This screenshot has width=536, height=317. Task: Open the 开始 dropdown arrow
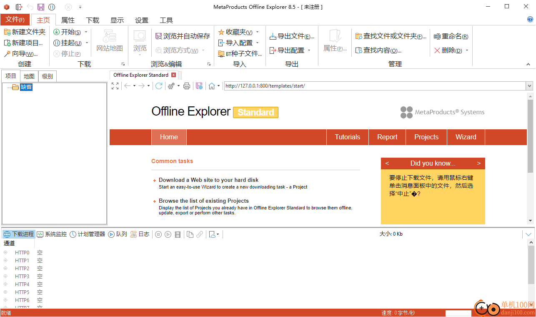(86, 32)
